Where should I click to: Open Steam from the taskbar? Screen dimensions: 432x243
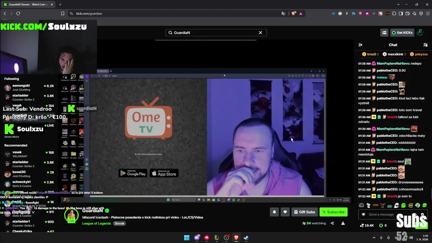246,238
